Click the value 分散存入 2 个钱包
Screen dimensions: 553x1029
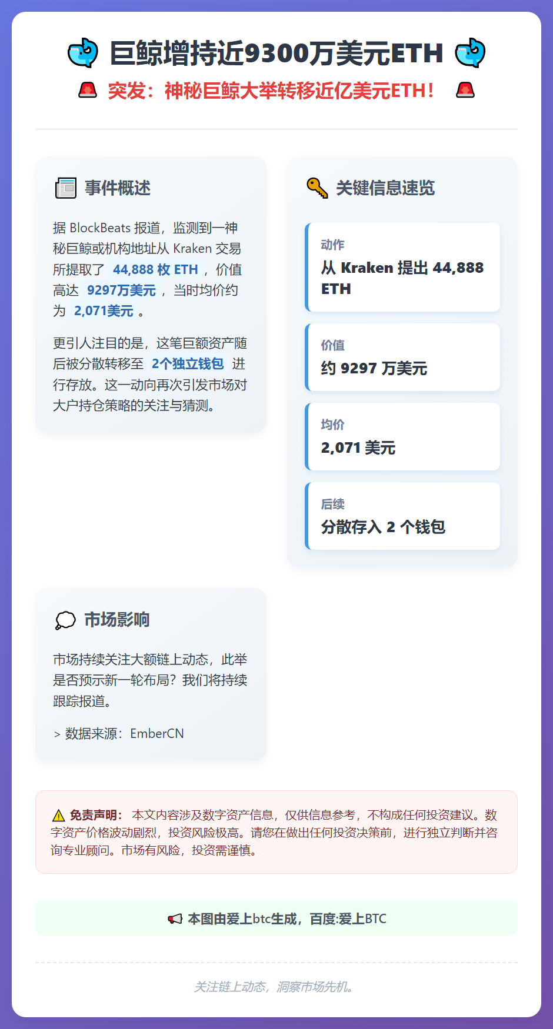383,527
